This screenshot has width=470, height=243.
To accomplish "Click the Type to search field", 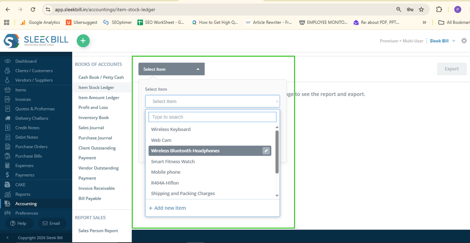I will [x=212, y=117].
